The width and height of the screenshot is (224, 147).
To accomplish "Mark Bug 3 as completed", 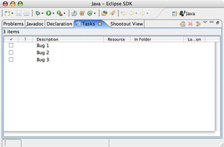I will click(x=11, y=60).
